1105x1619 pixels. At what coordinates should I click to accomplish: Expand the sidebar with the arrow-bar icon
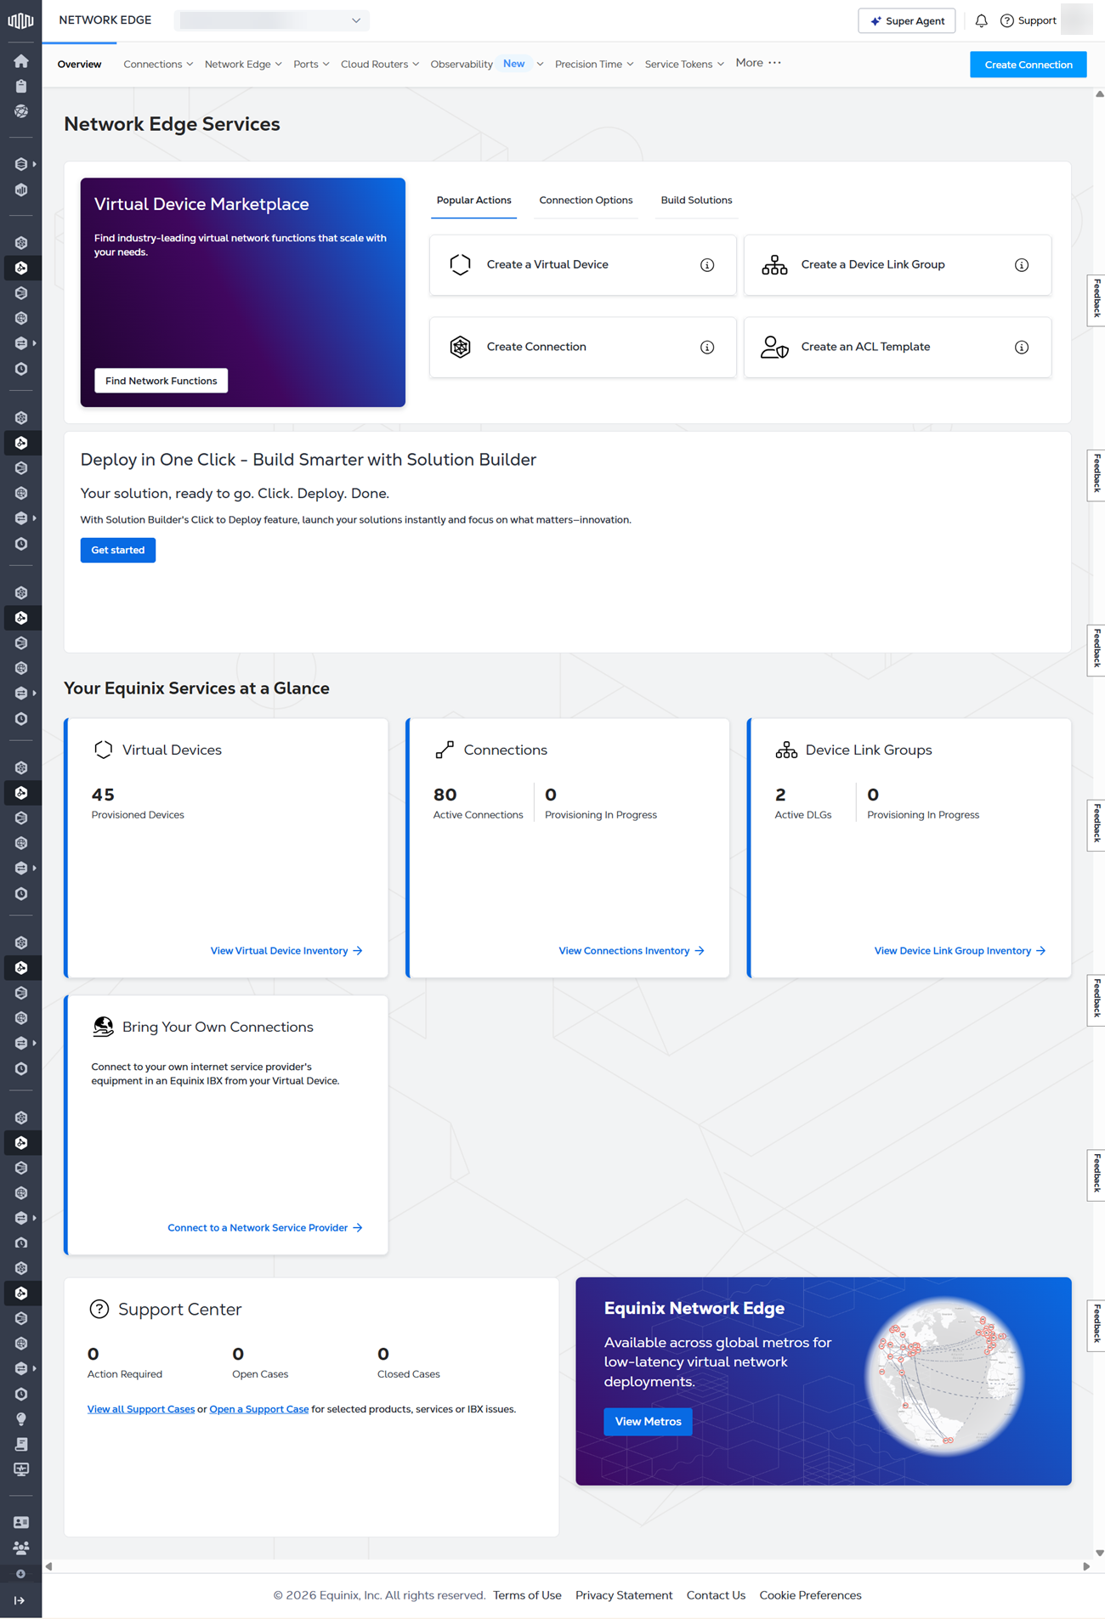[x=20, y=1600]
